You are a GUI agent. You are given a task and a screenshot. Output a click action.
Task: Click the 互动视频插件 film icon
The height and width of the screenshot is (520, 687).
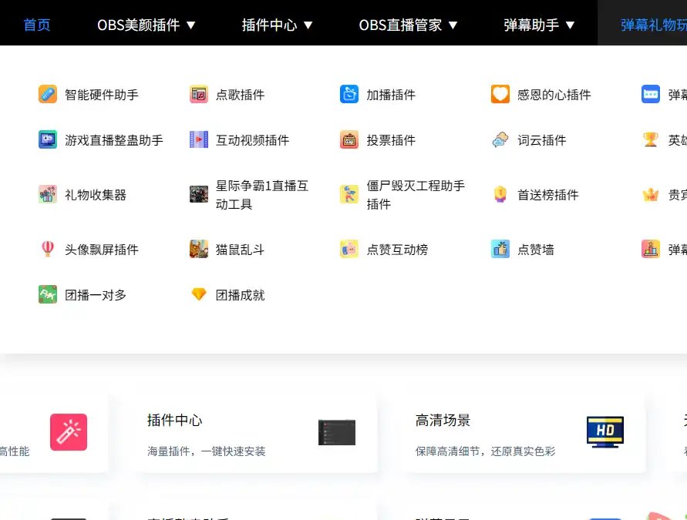[x=198, y=139]
